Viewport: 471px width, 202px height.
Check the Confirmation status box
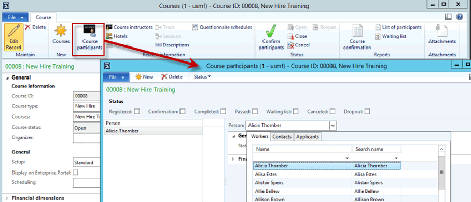pos(183,112)
